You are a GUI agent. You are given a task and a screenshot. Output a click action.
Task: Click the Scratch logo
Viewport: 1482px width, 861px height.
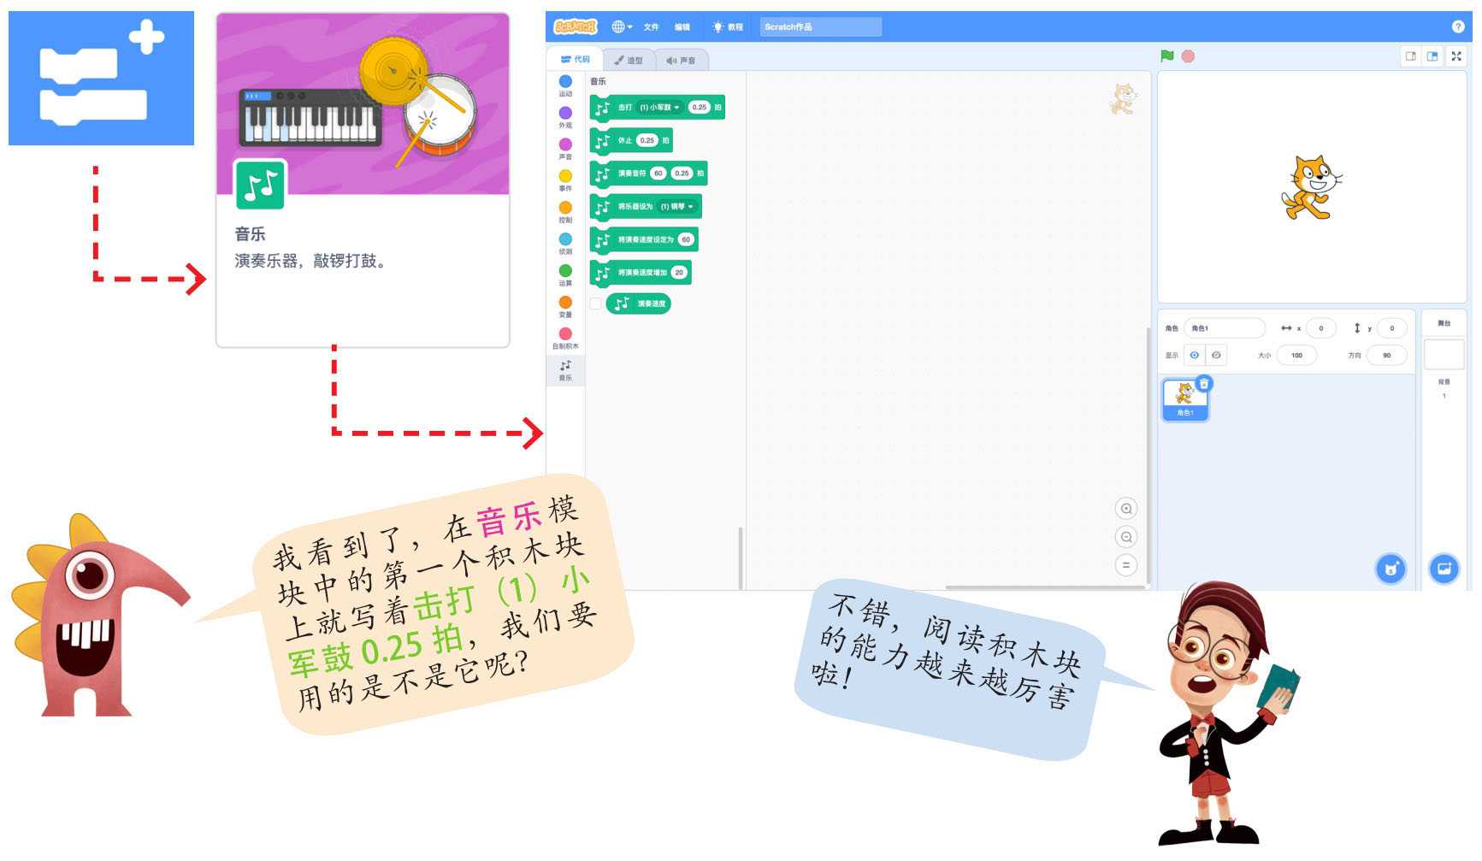click(575, 27)
